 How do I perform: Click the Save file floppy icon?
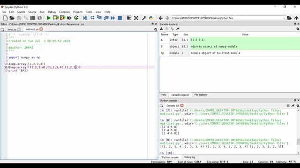pyautogui.click(x=19, y=18)
